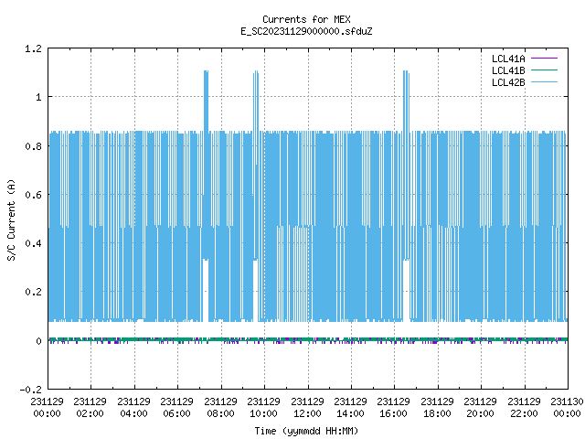
Task: Click the 231129 04:00 time label
Action: [133, 408]
